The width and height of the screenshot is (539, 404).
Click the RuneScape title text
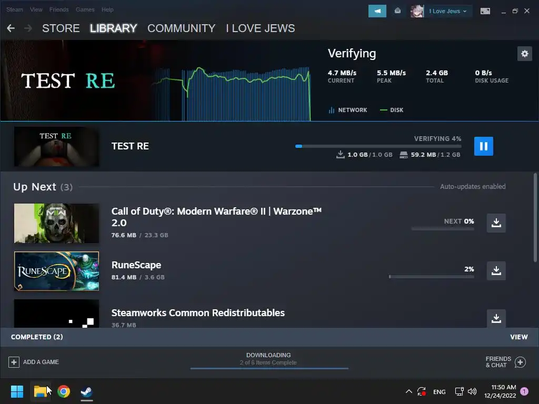(136, 265)
